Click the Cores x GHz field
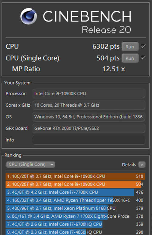The image size is (152, 235). pyautogui.click(x=89, y=105)
